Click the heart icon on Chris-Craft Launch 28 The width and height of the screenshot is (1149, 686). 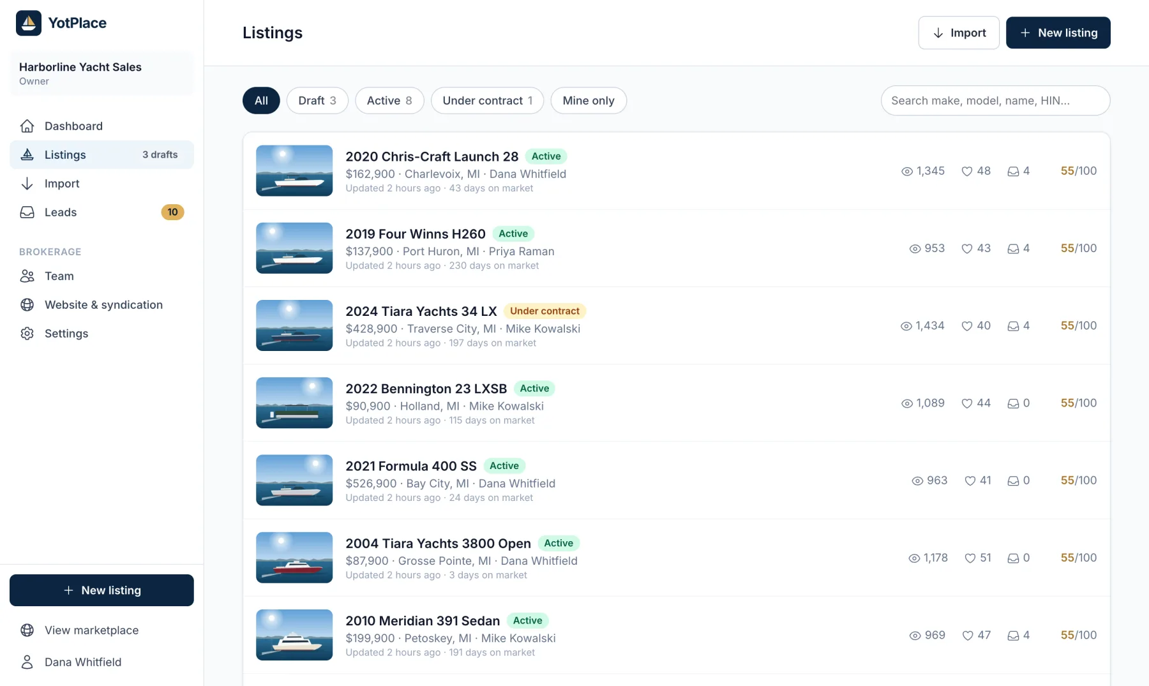[x=967, y=171]
